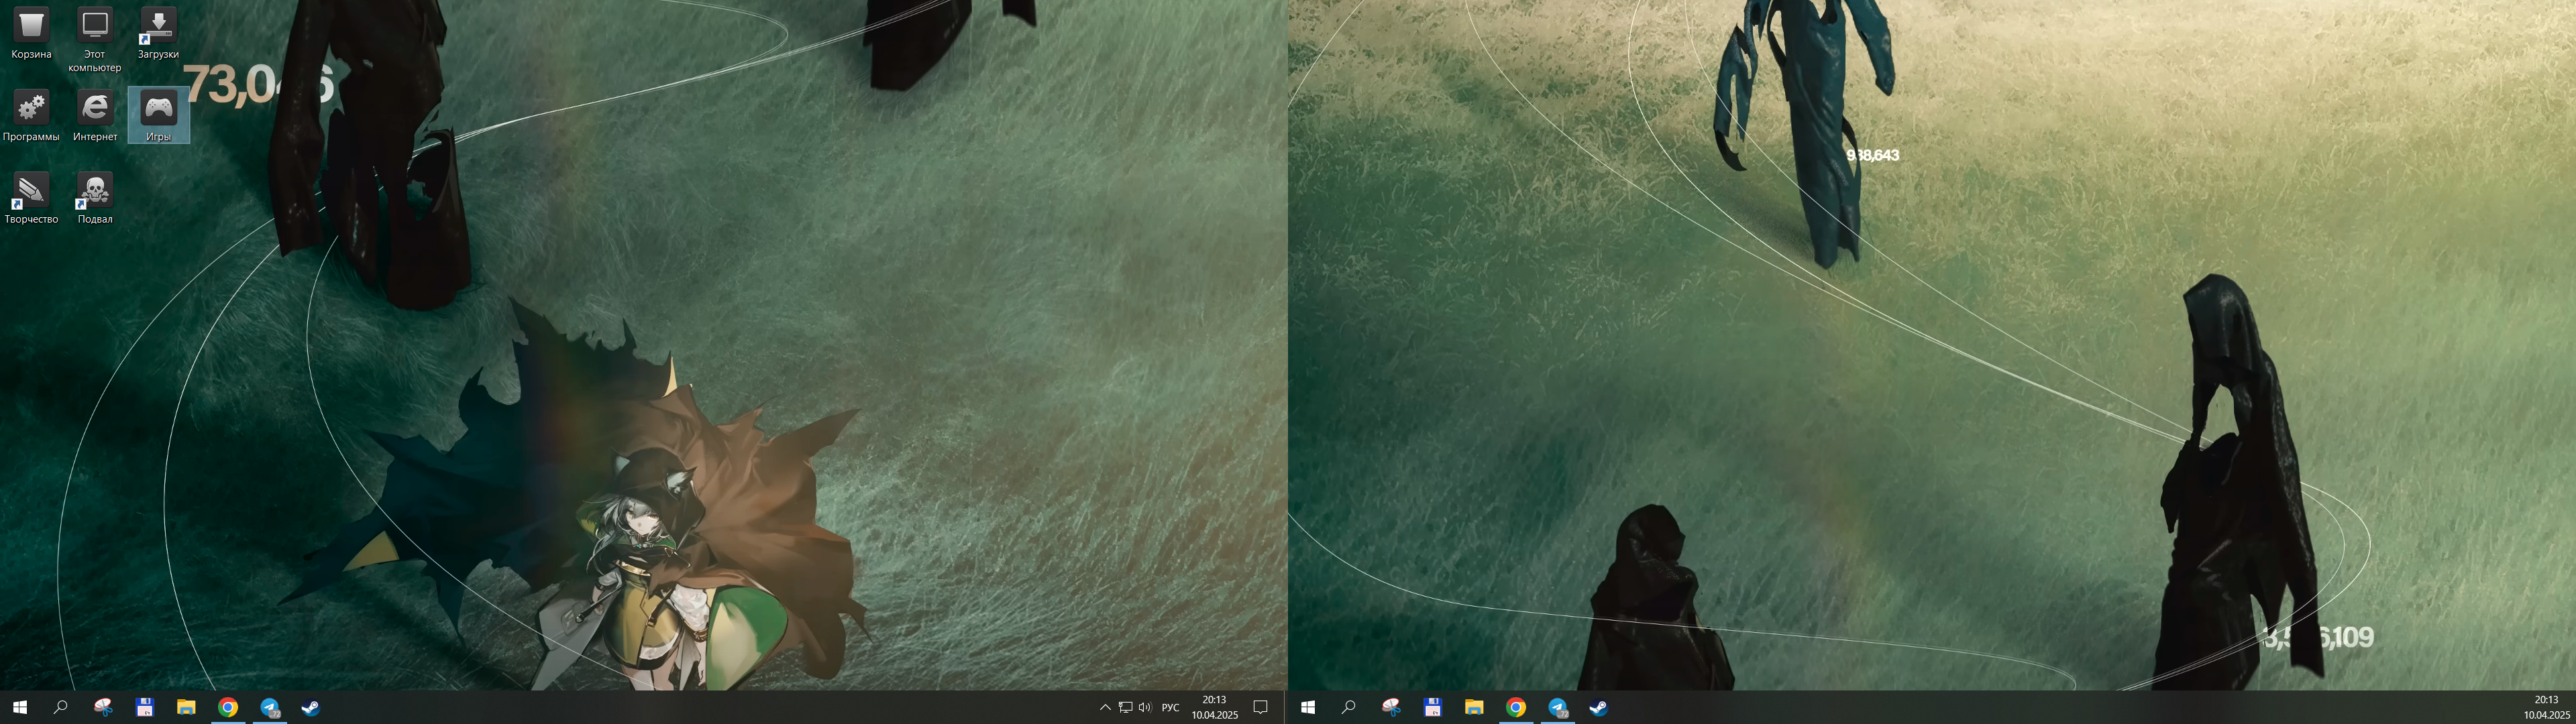The height and width of the screenshot is (724, 2576).
Task: Switch to Chrome on primary taskbar
Action: pos(228,707)
